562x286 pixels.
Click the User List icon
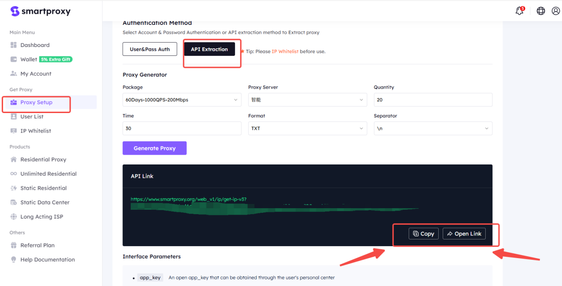coord(13,117)
